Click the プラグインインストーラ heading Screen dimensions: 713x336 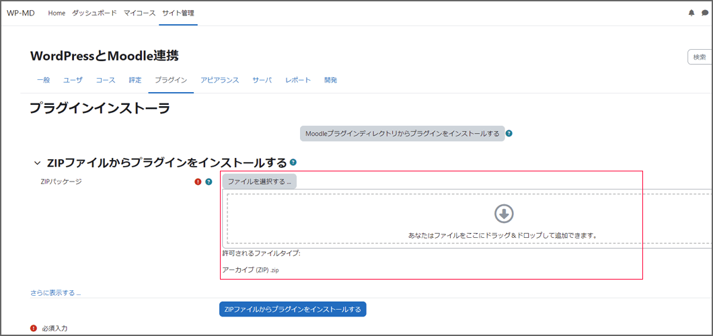point(100,108)
